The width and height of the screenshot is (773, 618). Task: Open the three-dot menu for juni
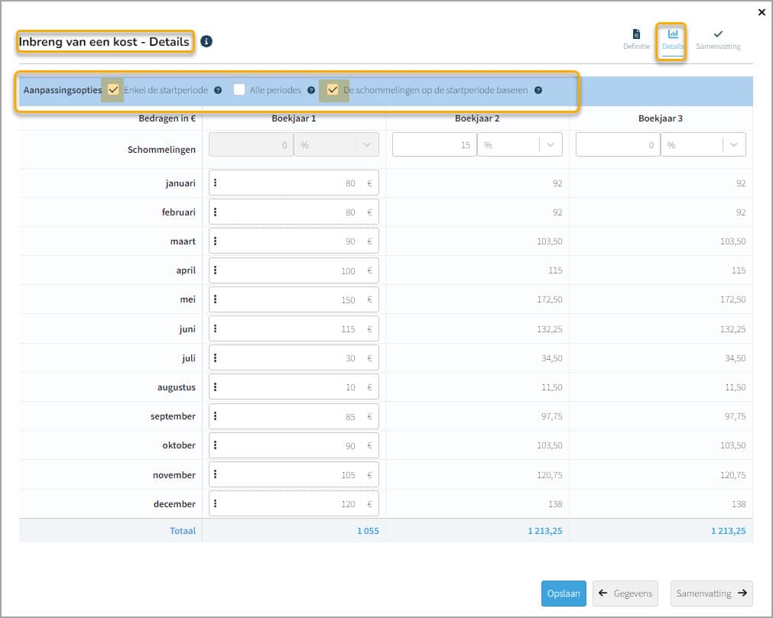216,328
